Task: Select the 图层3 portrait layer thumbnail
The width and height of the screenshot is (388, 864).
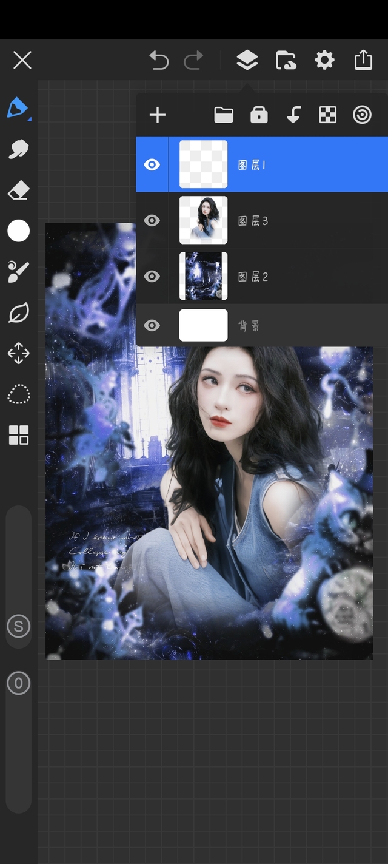Action: click(204, 220)
